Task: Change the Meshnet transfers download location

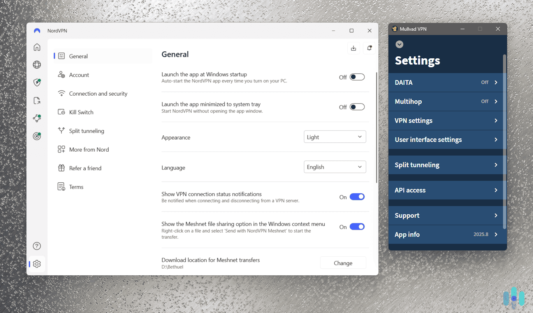Action: click(343, 262)
